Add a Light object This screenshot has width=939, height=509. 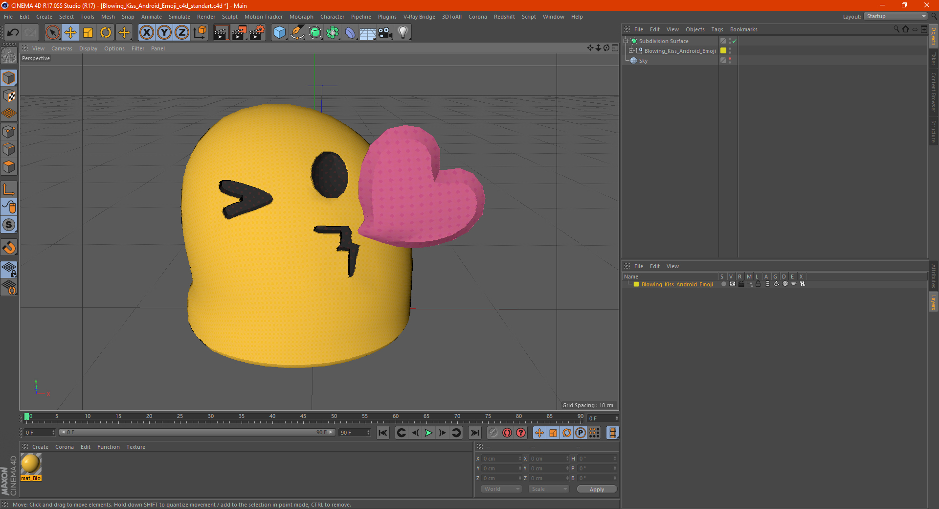[403, 33]
